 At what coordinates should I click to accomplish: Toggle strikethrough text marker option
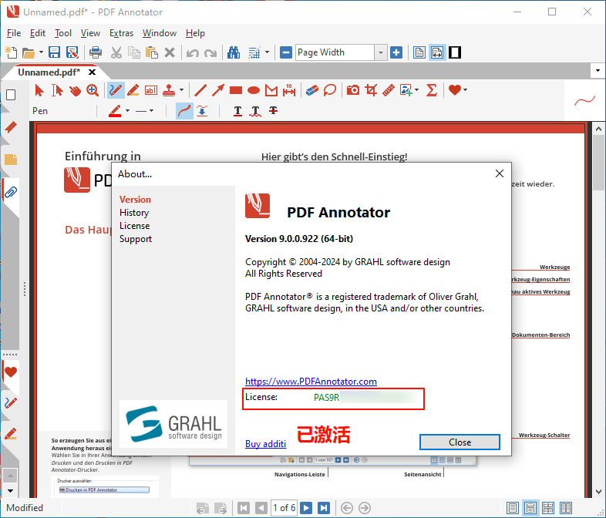pos(273,111)
